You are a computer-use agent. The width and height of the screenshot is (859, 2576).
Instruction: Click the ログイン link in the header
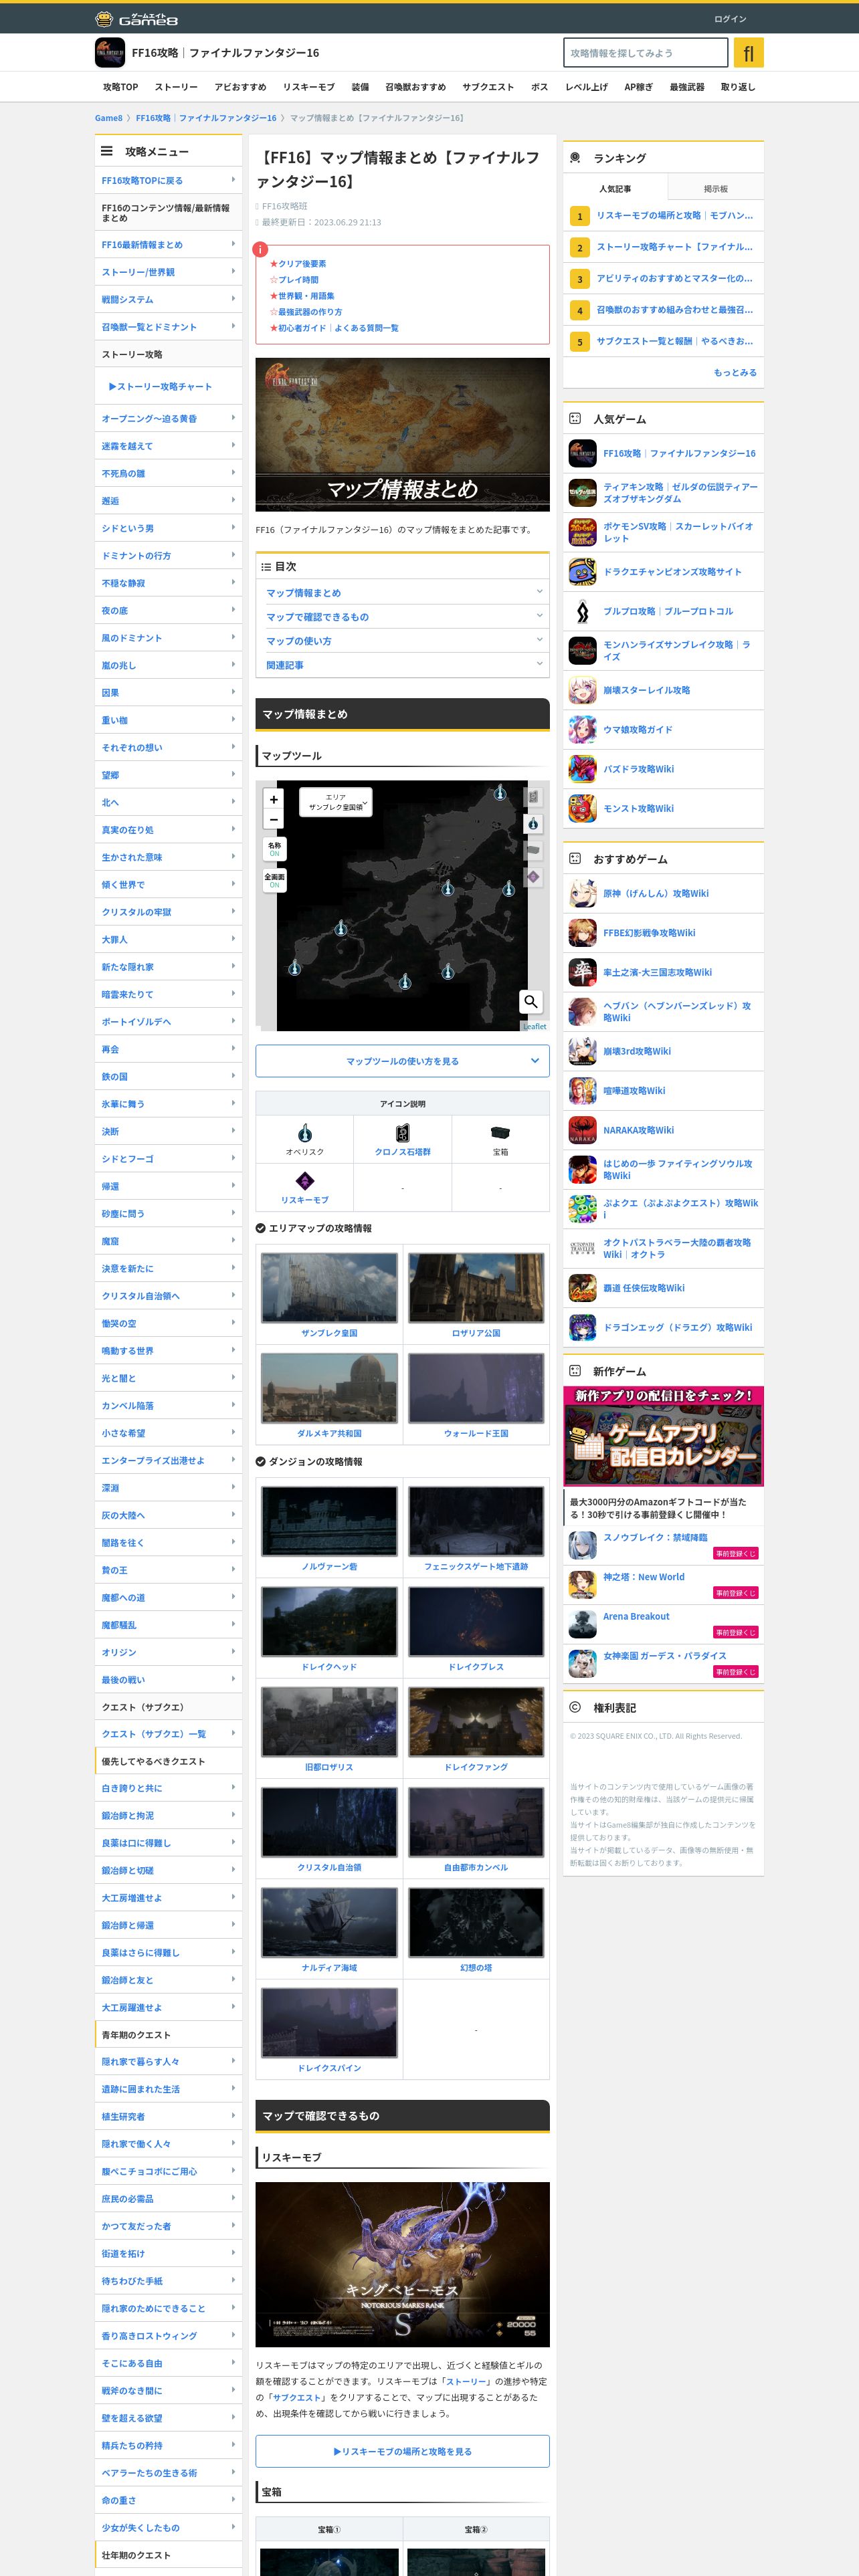pos(730,19)
